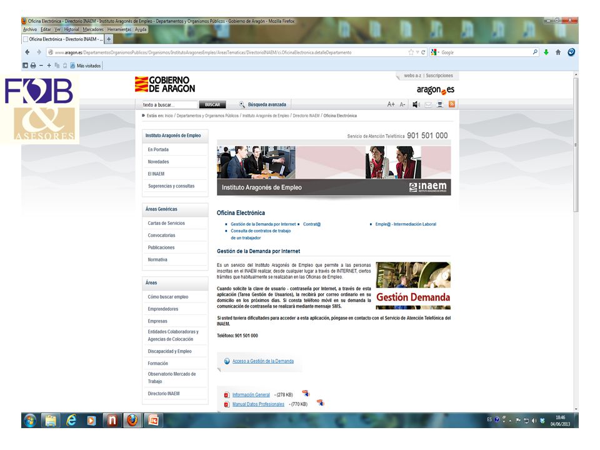600x450 pixels.
Task: Decrease text size with A- icon
Action: [402, 104]
